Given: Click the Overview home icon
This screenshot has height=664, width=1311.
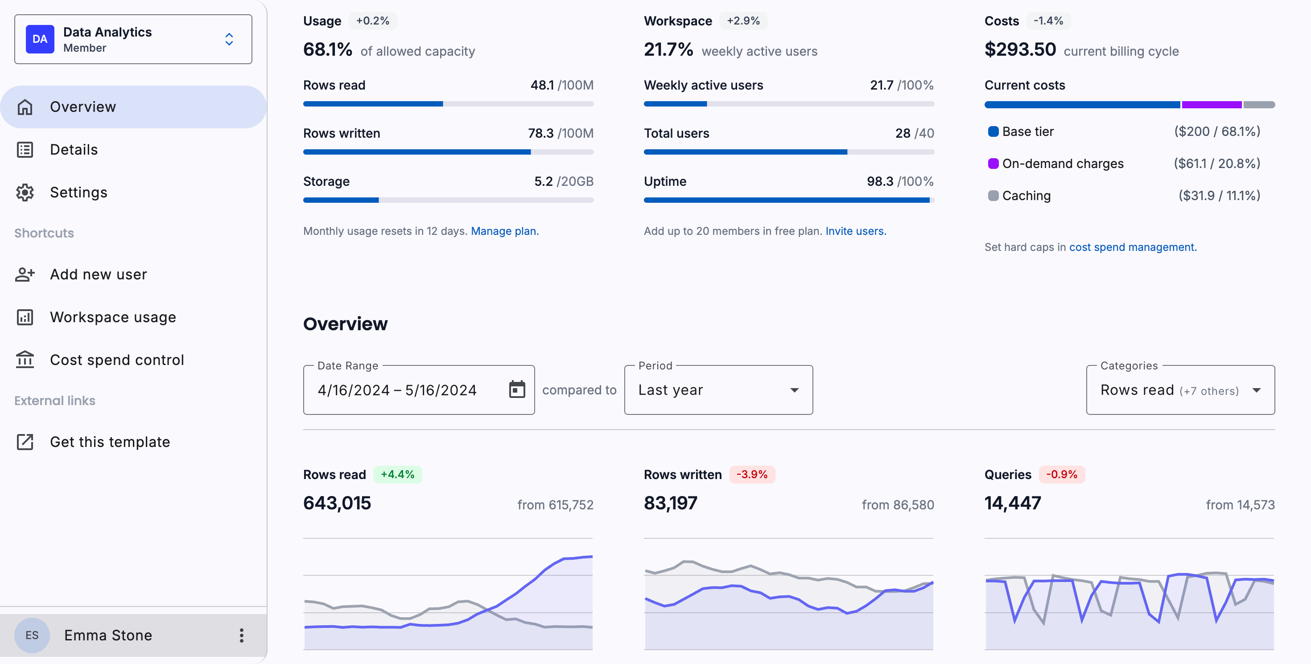Looking at the screenshot, I should click(x=25, y=107).
